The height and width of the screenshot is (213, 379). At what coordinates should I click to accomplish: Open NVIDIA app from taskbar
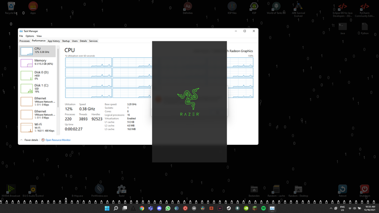(246, 208)
